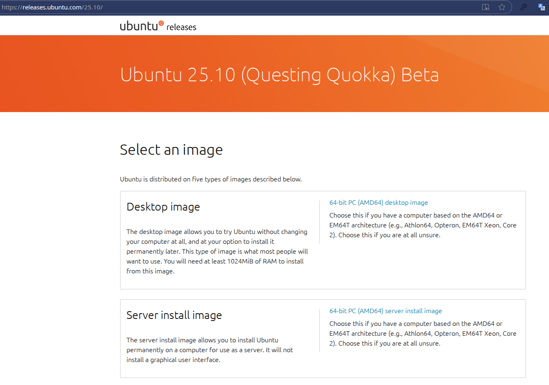The width and height of the screenshot is (549, 385).
Task: Click the AMD64 architecture note under desktop link
Action: click(422, 225)
